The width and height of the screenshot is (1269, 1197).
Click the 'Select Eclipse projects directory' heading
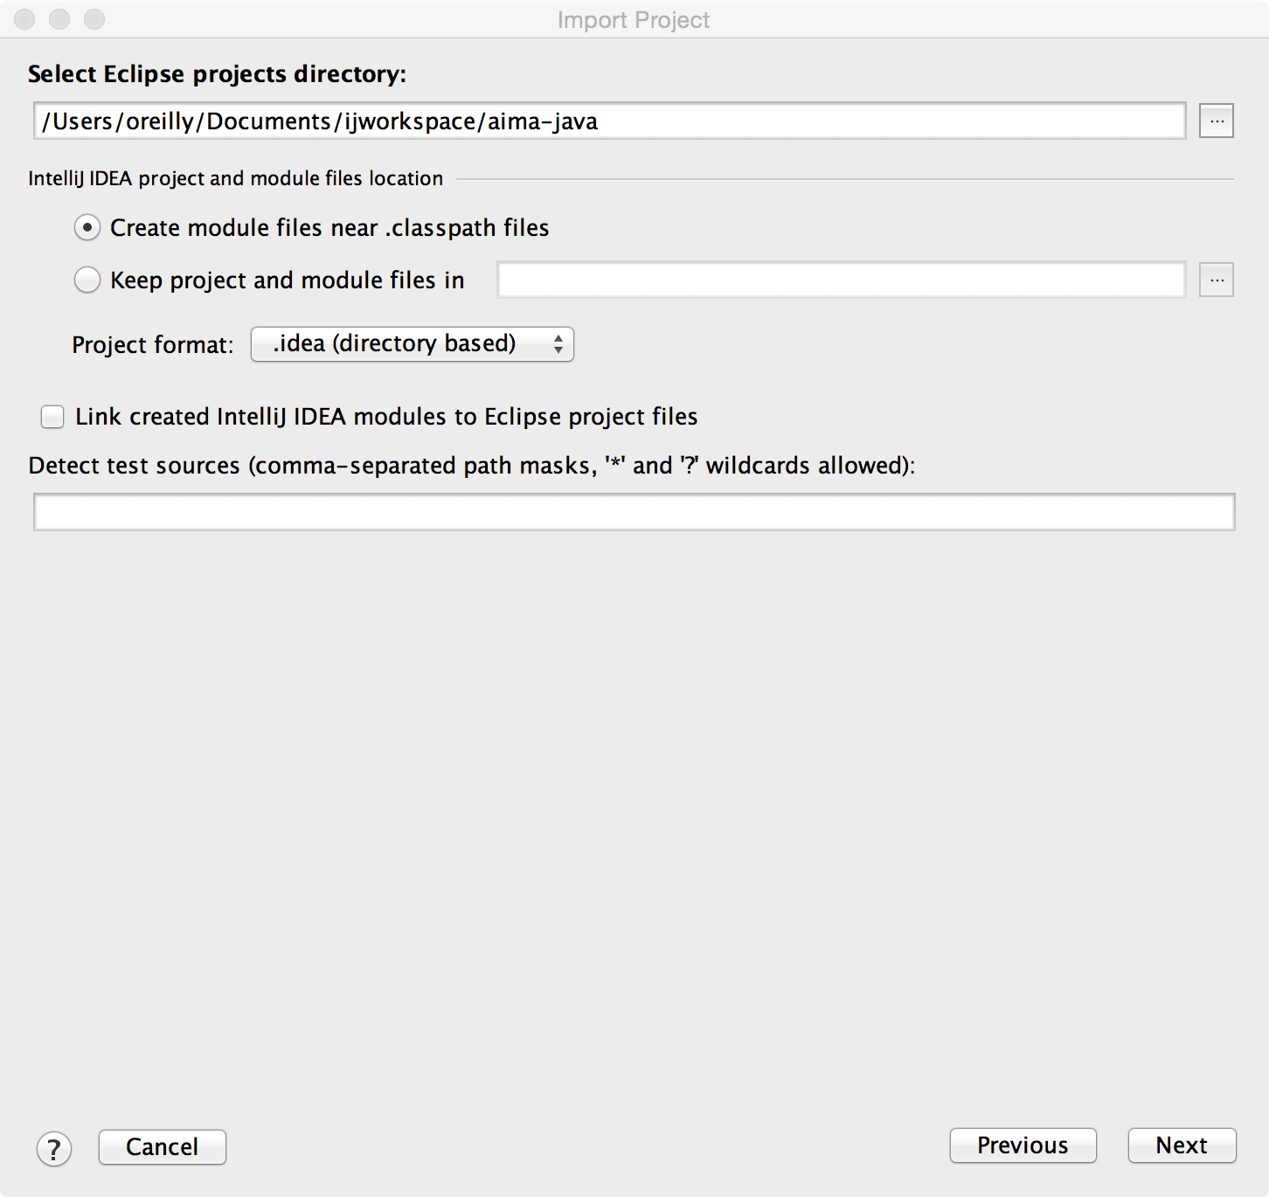[217, 74]
